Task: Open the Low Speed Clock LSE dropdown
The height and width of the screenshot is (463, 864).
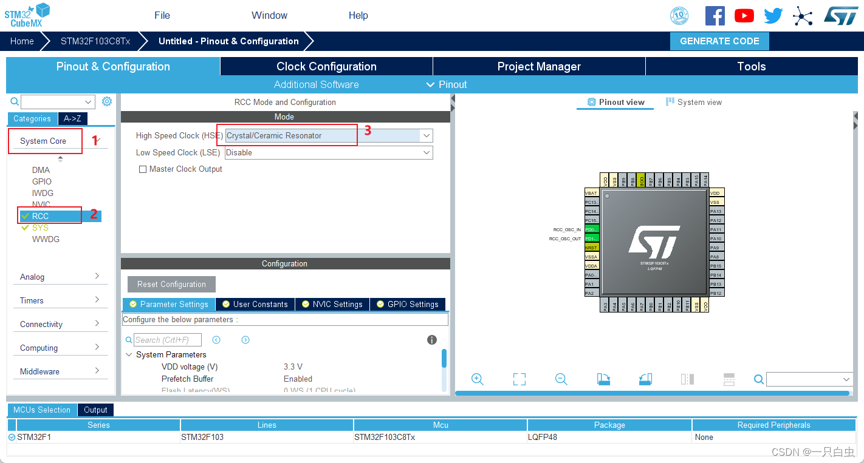Action: tap(426, 152)
